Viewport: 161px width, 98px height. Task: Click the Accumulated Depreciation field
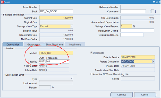[137, 22]
